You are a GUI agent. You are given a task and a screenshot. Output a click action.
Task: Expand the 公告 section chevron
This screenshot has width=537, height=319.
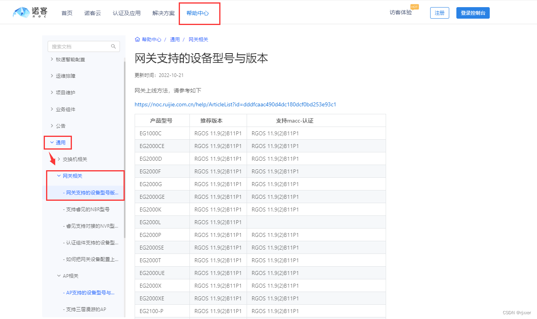[x=52, y=126]
